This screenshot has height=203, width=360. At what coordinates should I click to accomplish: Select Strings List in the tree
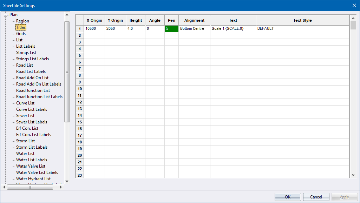(x=26, y=53)
